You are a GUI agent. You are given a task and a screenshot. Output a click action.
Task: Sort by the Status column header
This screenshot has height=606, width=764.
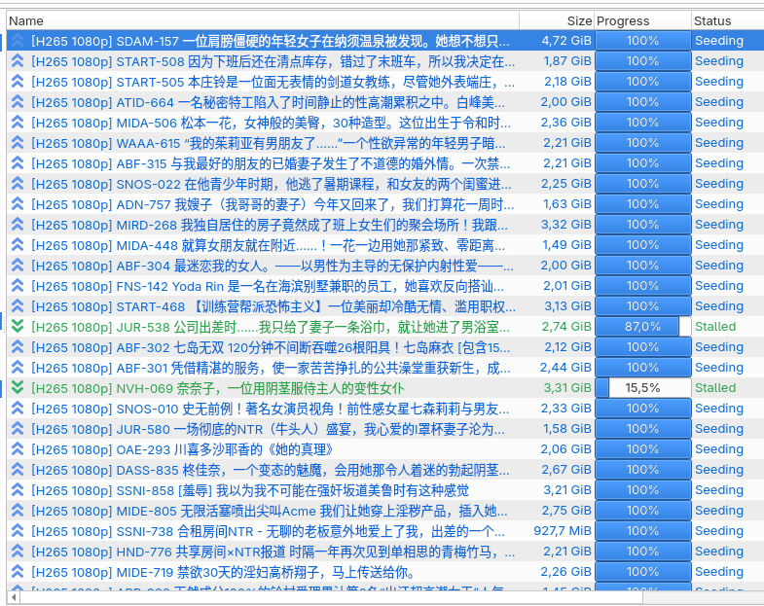pyautogui.click(x=727, y=21)
